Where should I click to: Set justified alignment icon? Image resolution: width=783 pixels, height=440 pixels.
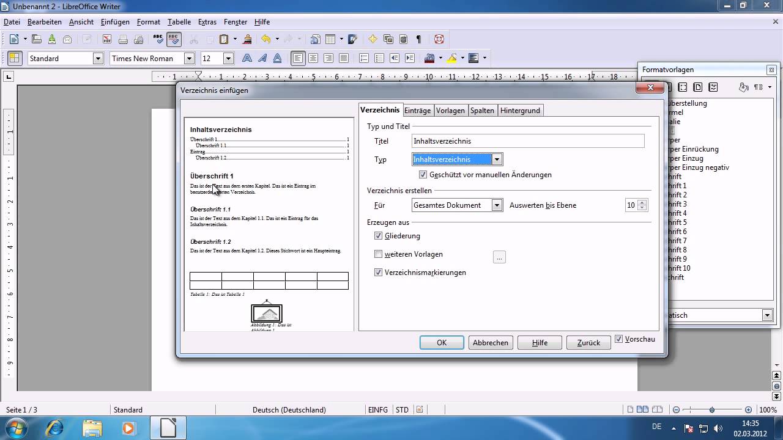344,58
